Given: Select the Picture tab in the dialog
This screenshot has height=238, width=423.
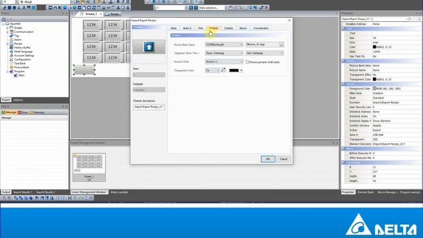Looking at the screenshot, I should point(213,28).
